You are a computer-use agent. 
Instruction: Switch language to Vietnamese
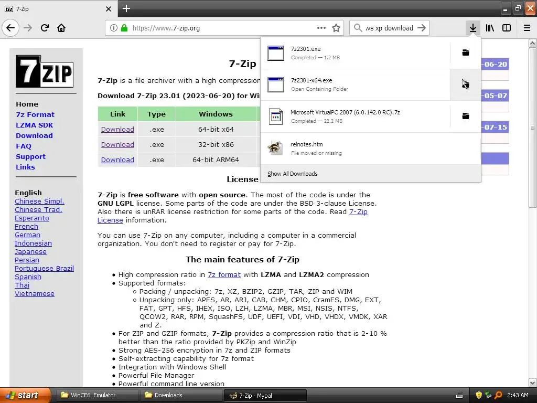tap(35, 294)
